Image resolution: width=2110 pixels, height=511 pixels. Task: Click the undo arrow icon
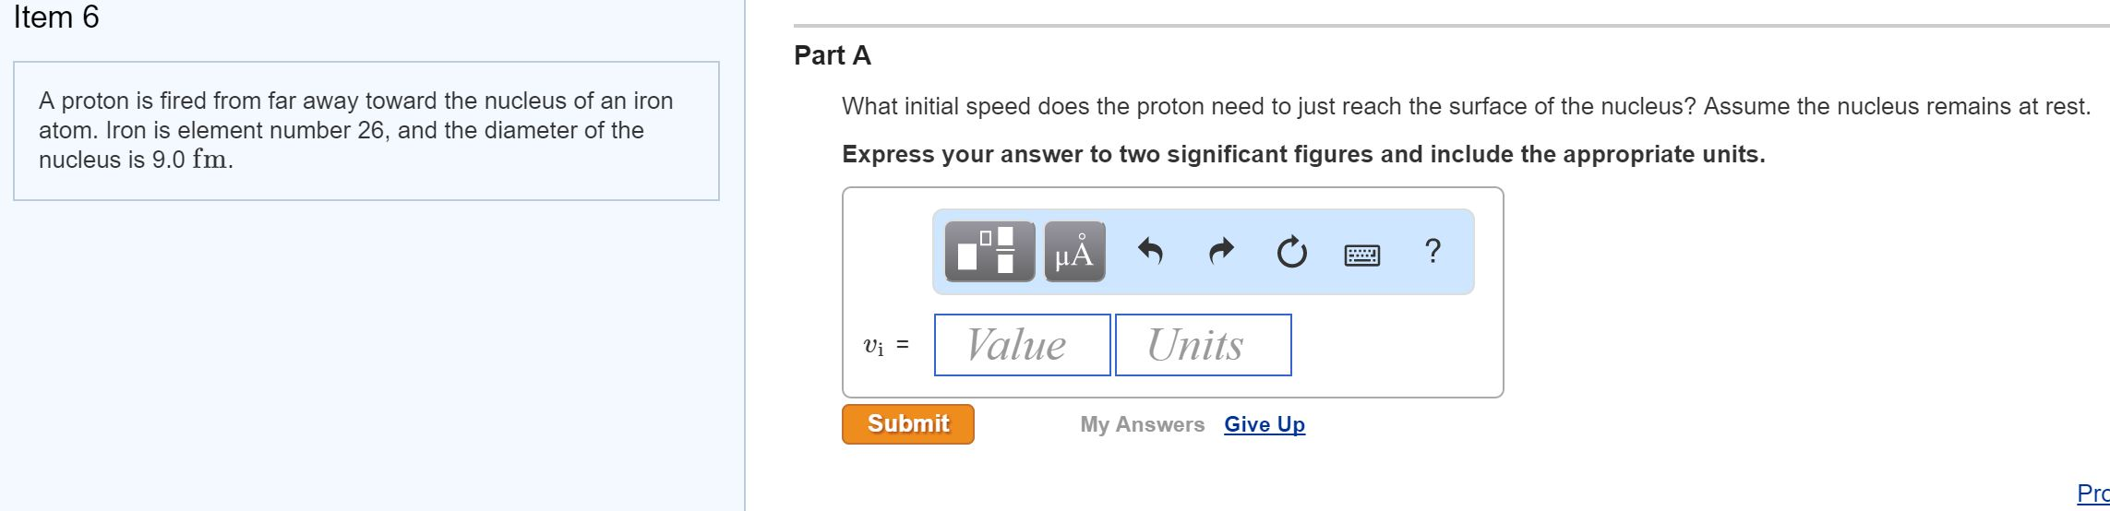[1149, 251]
